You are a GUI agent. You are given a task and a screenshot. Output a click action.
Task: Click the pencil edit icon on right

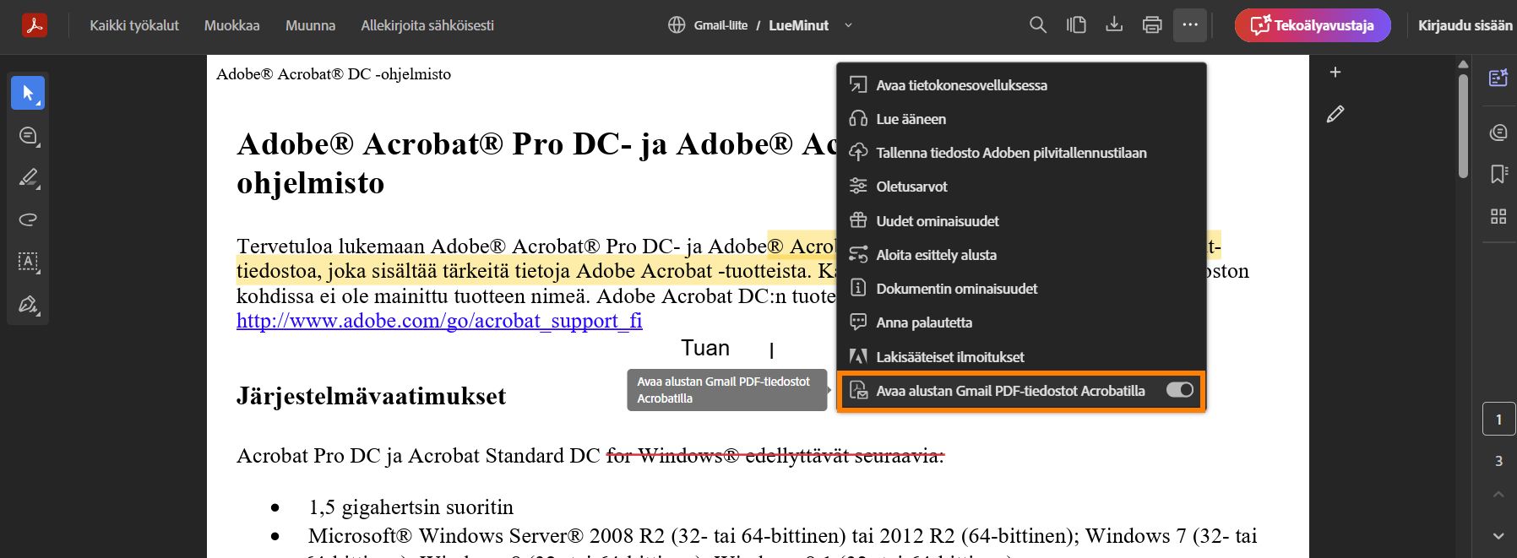click(1335, 114)
